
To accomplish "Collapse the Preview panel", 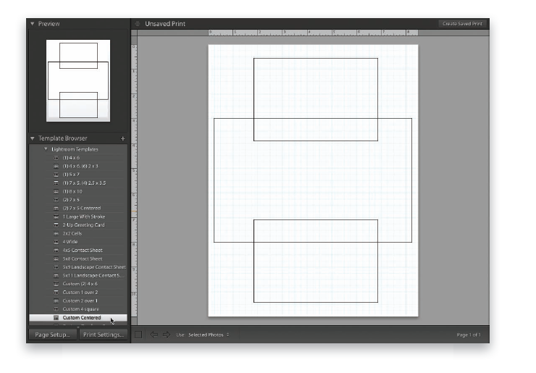I will 33,24.
